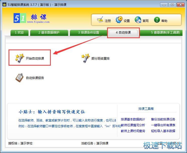Image resolution: width=187 pixels, height=153 pixels.
Task: Select the 4 自动排课 tab
Action: click(123, 33)
